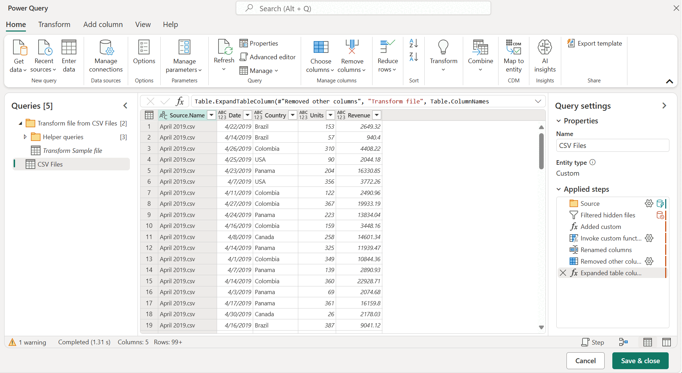Sort ascending with the A-Z icon
The image size is (682, 373).
point(414,43)
